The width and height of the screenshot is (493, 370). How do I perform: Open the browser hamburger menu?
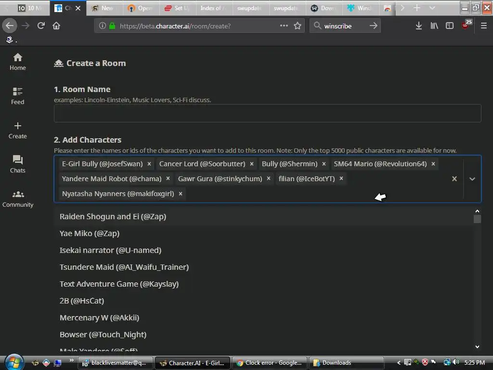pos(484,26)
